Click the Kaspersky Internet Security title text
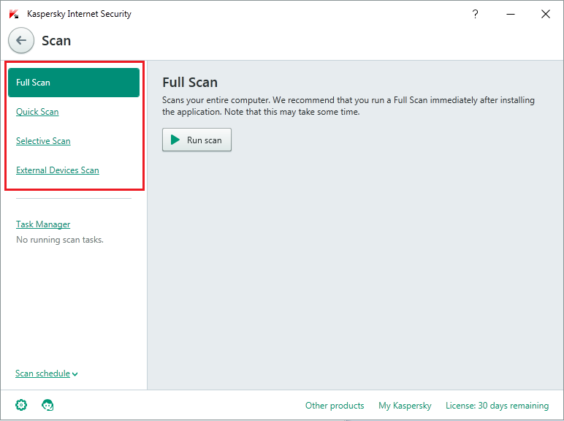The width and height of the screenshot is (564, 421). click(x=79, y=14)
